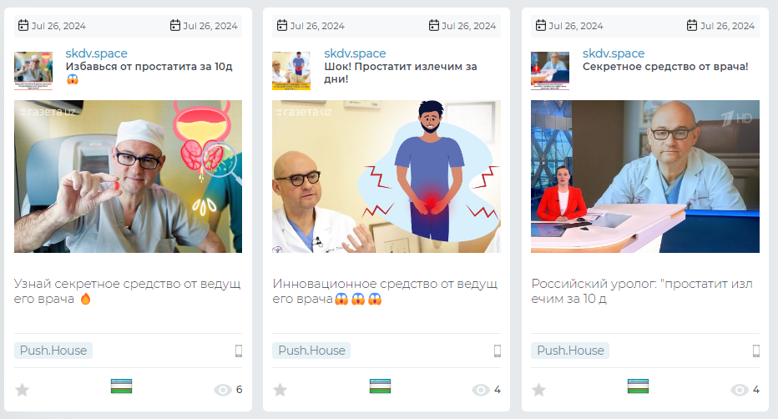Click the Uzbekistan flag on second card
Image resolution: width=778 pixels, height=419 pixels.
[380, 386]
